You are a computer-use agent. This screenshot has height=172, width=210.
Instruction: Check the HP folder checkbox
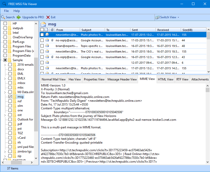point(5,24)
